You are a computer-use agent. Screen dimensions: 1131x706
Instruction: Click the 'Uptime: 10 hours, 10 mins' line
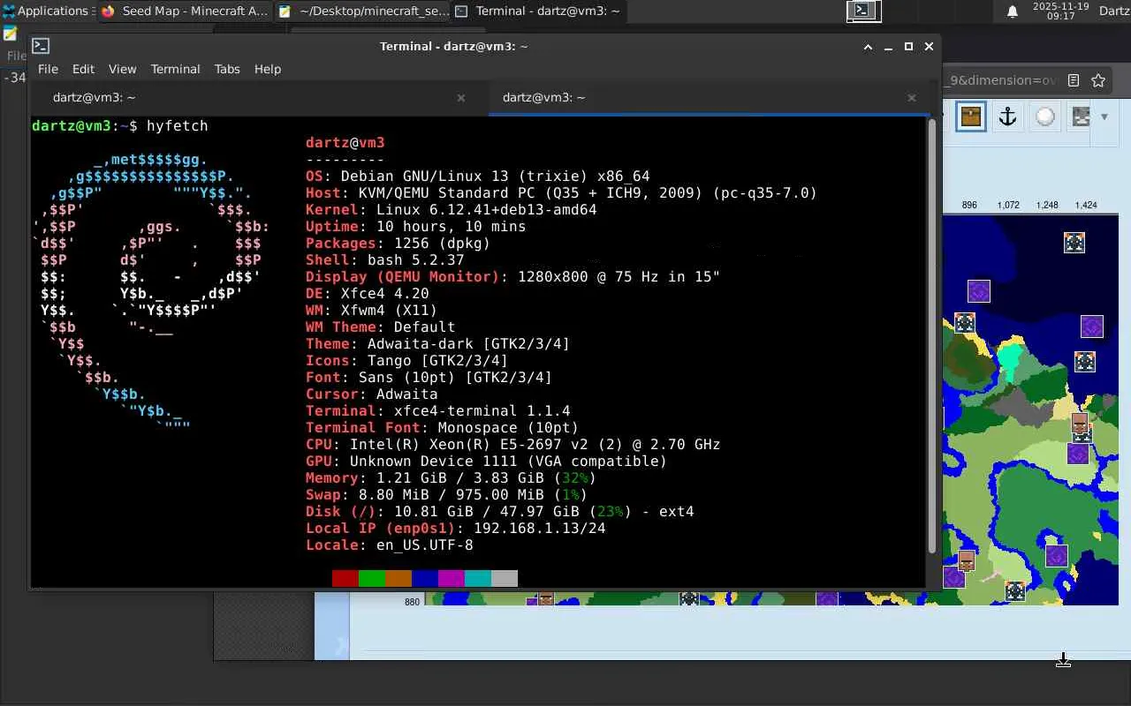415,227
